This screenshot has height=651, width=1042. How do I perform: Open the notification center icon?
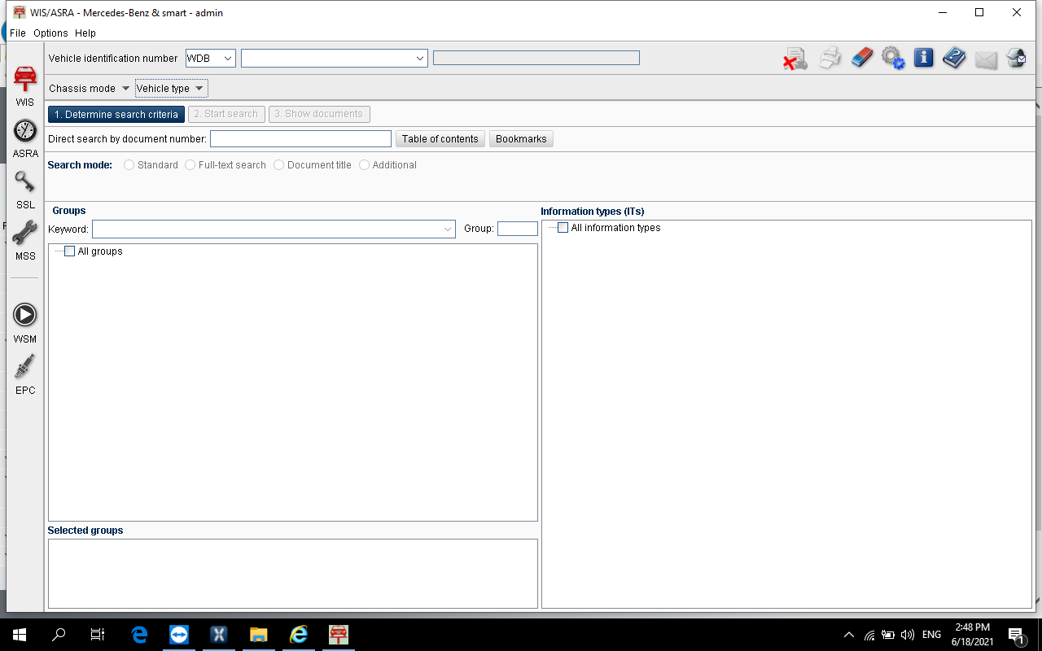pyautogui.click(x=1016, y=635)
